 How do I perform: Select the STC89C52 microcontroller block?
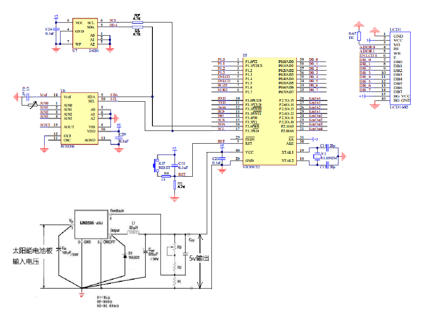[269, 111]
